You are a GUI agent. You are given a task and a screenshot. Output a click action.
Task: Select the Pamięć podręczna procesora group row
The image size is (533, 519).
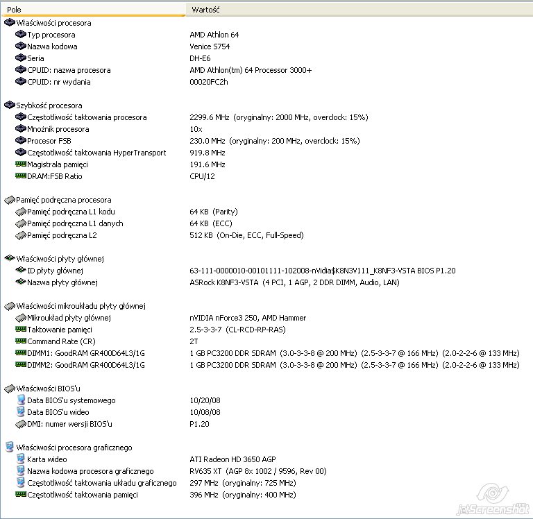click(x=58, y=200)
